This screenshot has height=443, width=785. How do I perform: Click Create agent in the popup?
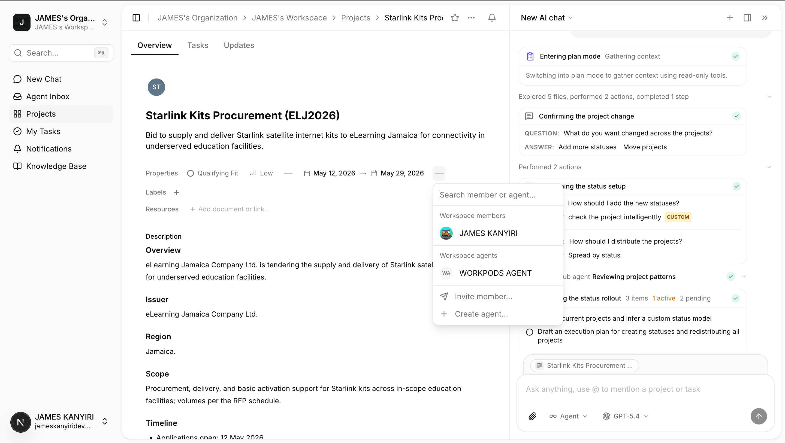[498, 314]
